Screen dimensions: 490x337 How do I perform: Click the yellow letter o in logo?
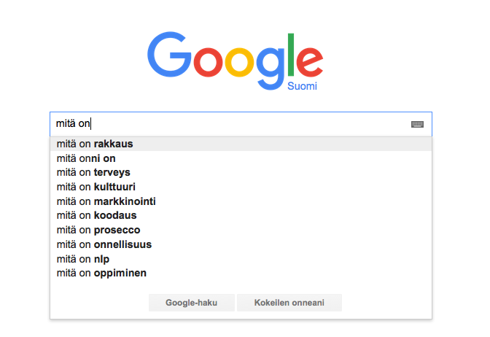pyautogui.click(x=240, y=62)
